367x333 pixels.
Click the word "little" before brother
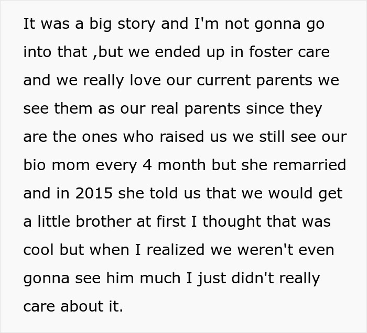coord(54,221)
